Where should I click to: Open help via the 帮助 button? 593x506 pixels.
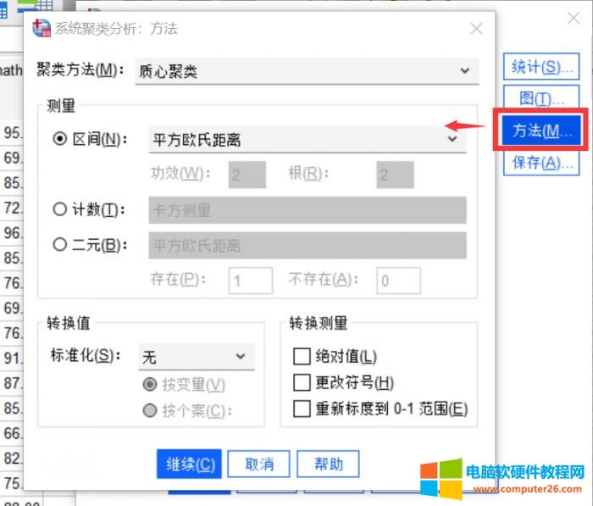coord(329,464)
